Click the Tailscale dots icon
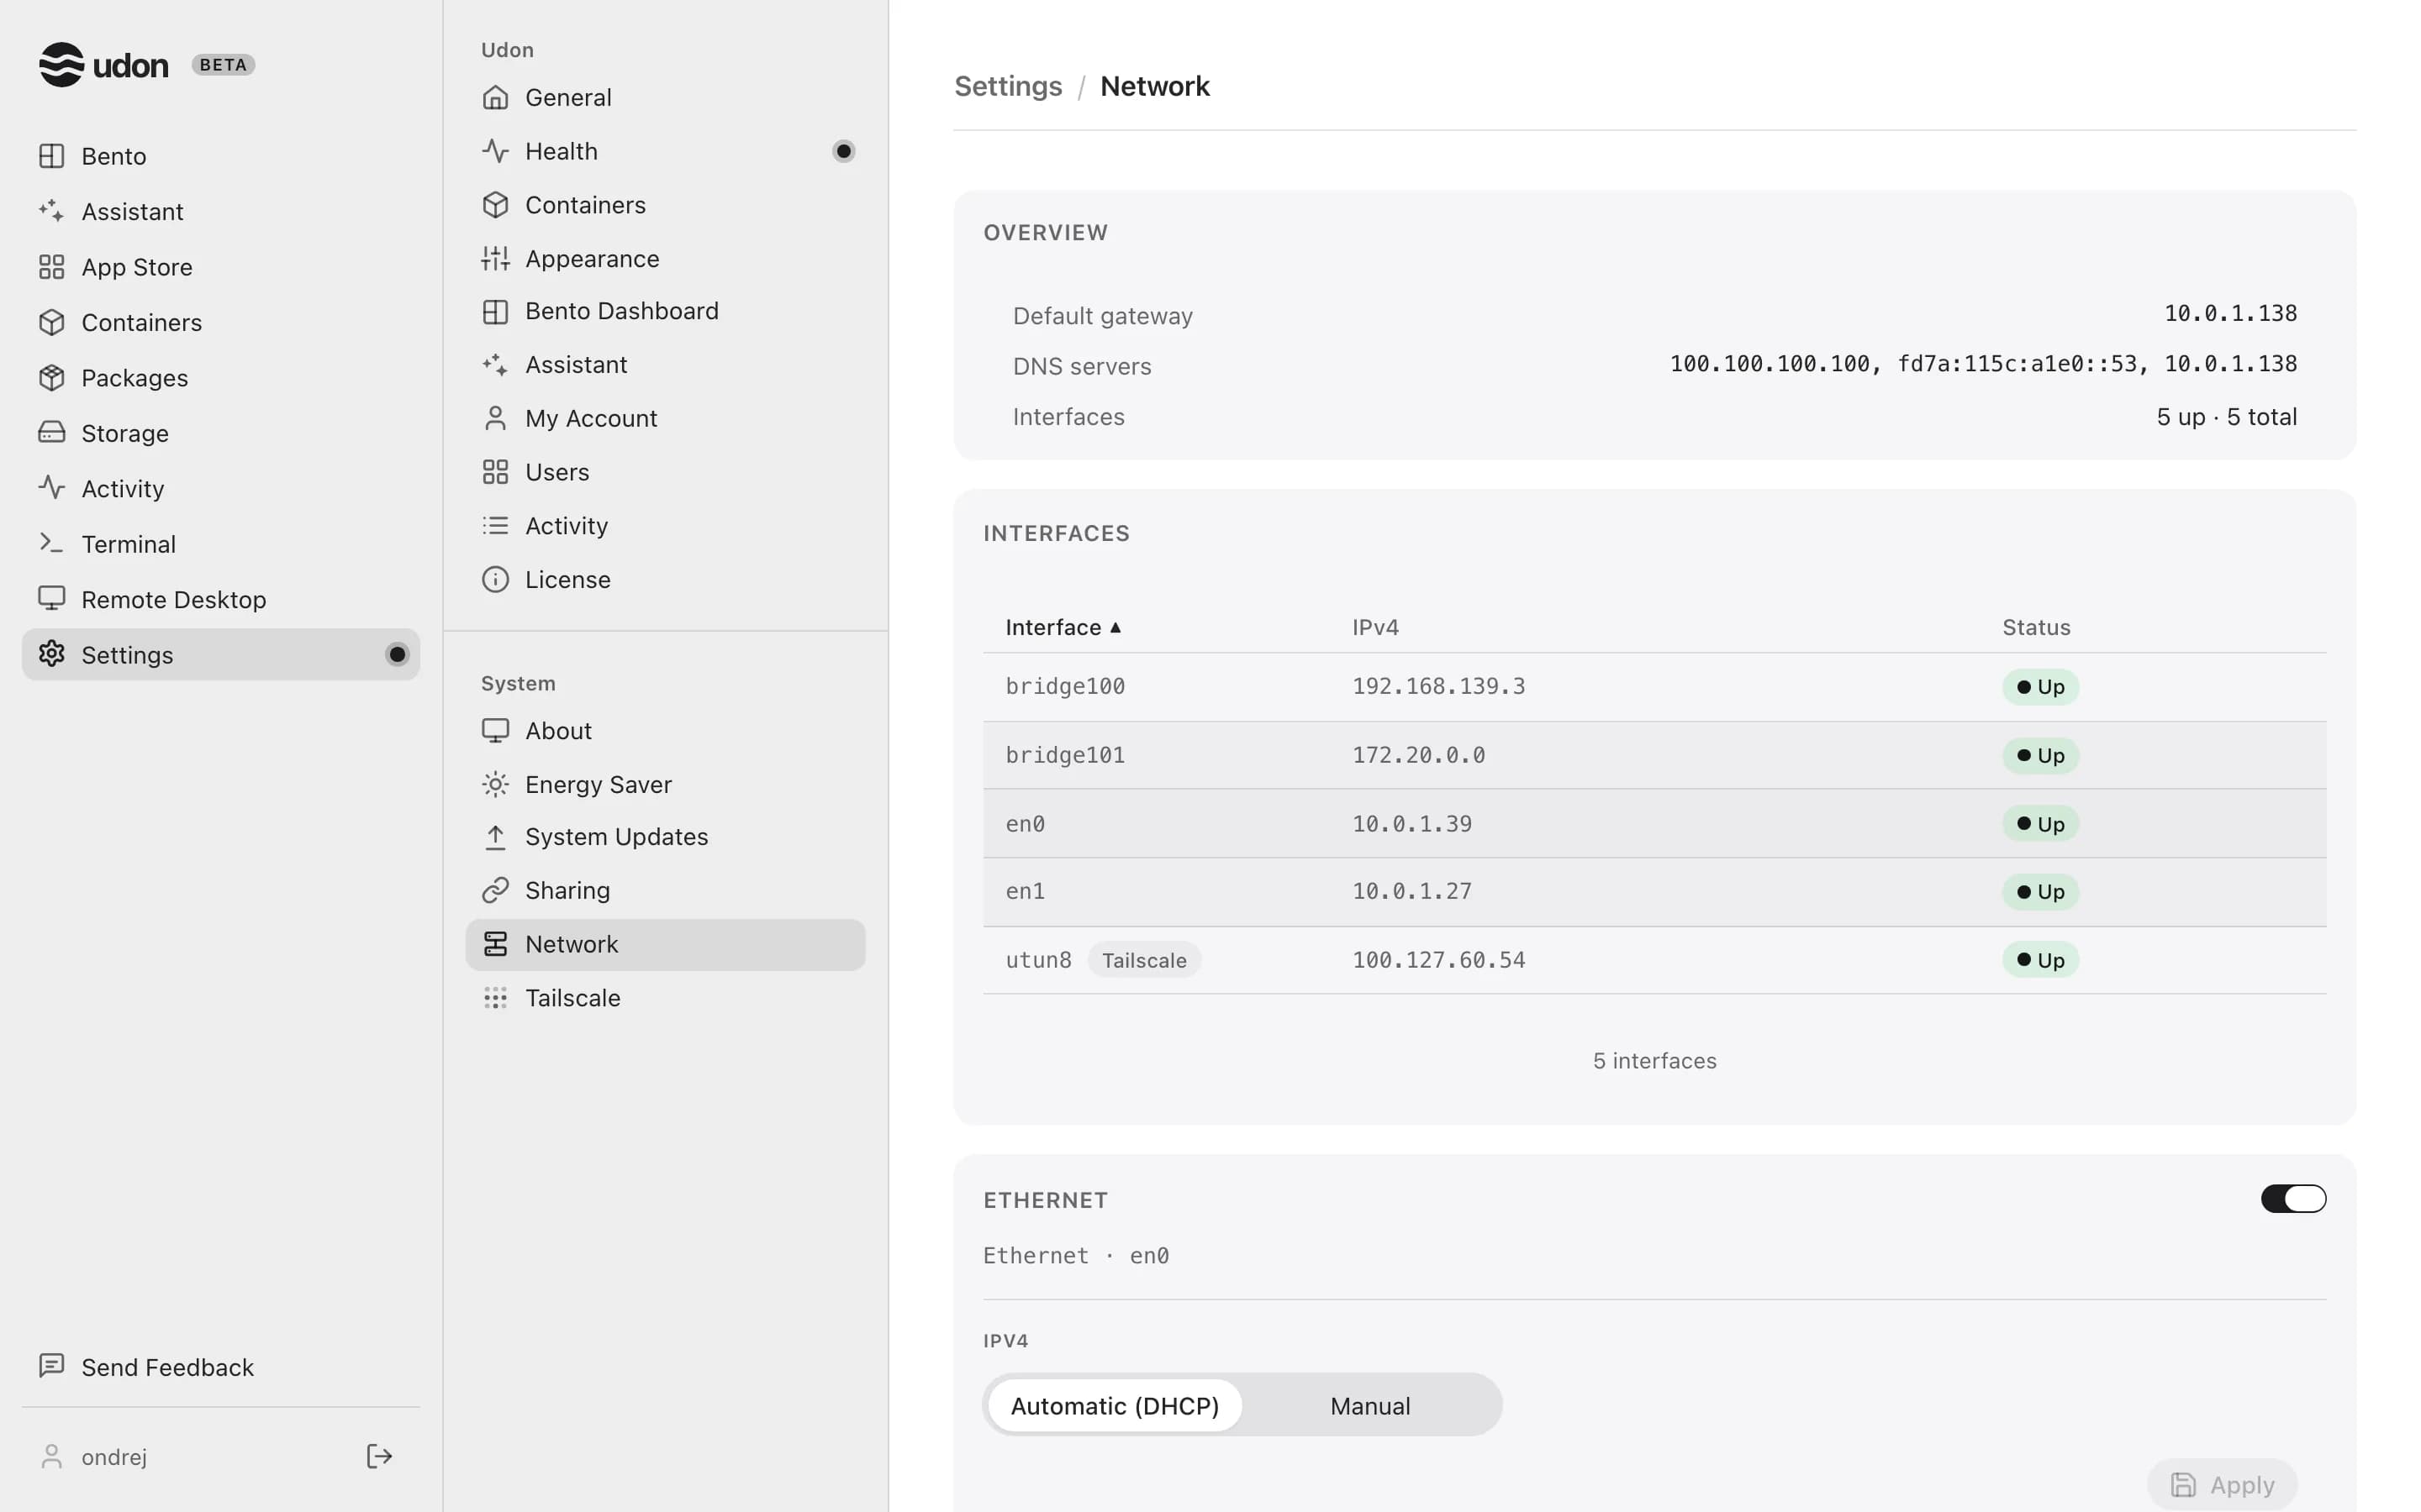 click(x=495, y=998)
